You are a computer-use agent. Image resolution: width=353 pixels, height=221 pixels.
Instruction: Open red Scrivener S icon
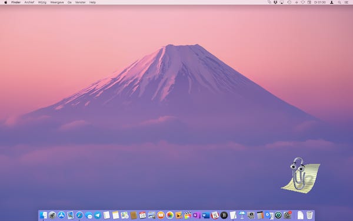(x=215, y=215)
